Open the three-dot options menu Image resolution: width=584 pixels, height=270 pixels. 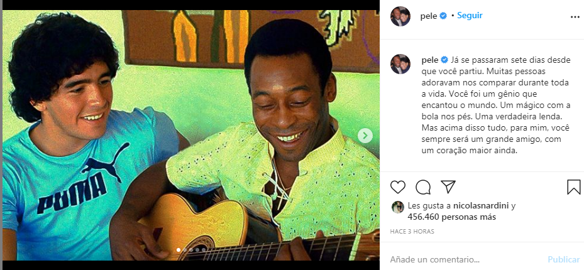pyautogui.click(x=575, y=17)
